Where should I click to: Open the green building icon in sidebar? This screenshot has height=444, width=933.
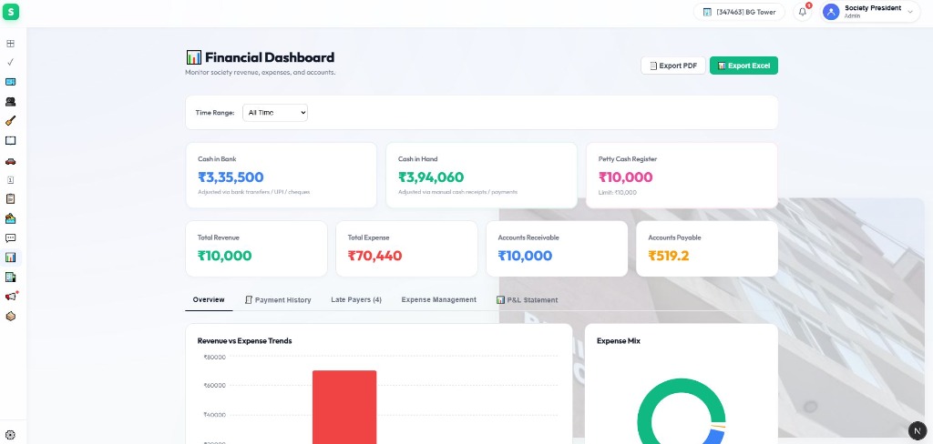pyautogui.click(x=10, y=277)
